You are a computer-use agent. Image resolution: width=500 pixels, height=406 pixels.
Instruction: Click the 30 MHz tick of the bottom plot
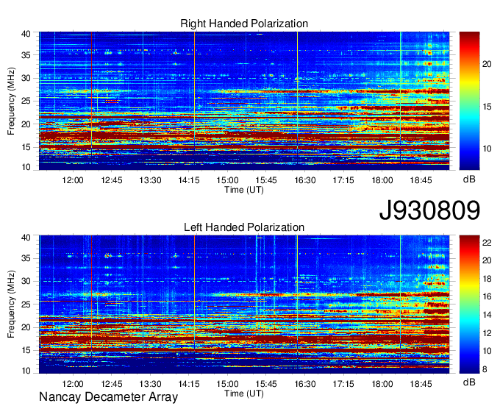click(x=26, y=281)
